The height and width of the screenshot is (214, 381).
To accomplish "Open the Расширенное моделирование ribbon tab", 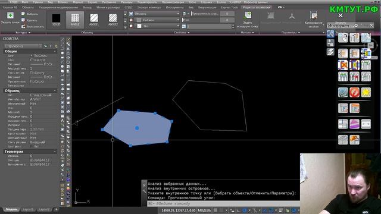I will coord(58,8).
